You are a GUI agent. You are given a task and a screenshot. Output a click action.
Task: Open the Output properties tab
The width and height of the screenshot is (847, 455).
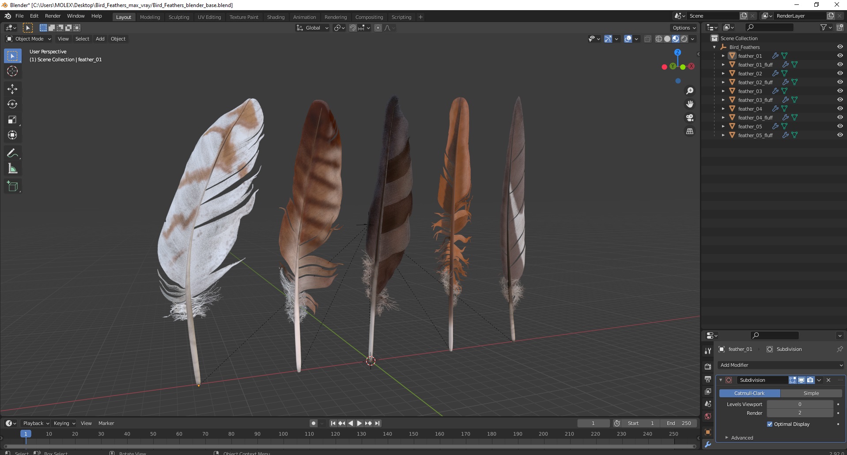point(708,379)
